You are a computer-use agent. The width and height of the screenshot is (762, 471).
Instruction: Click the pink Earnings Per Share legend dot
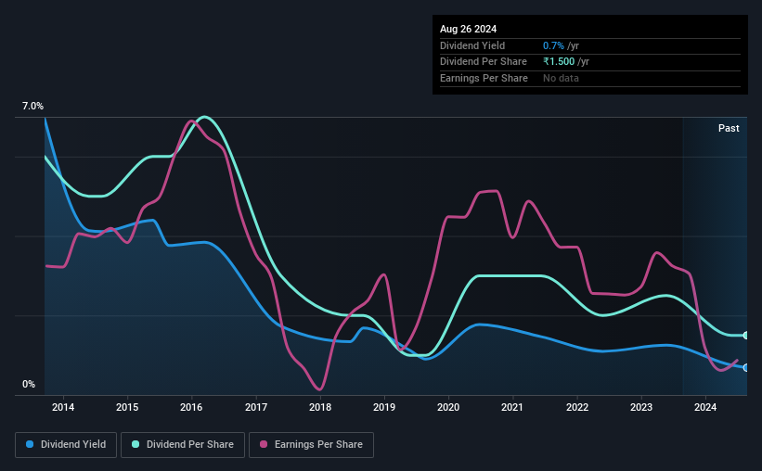click(264, 444)
